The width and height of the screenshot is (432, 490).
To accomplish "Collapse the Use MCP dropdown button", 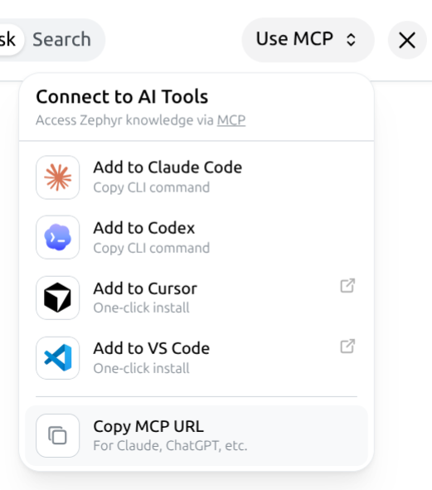I will [308, 40].
